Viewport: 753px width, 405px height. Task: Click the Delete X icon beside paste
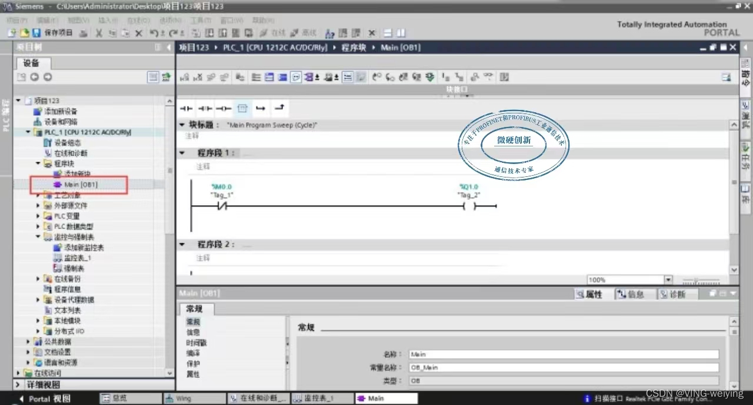(139, 33)
